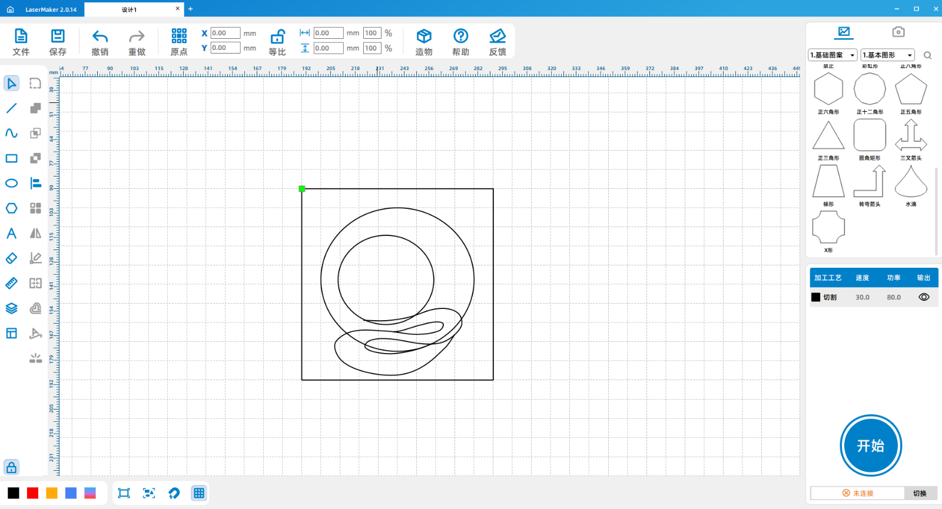Toggle the grid display button
The width and height of the screenshot is (942, 509).
pyautogui.click(x=199, y=493)
